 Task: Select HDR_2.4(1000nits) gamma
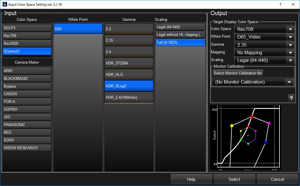129,97
